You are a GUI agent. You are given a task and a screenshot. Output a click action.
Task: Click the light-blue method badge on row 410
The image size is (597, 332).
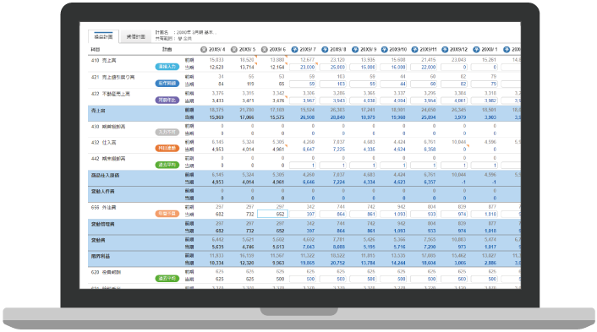pos(167,67)
